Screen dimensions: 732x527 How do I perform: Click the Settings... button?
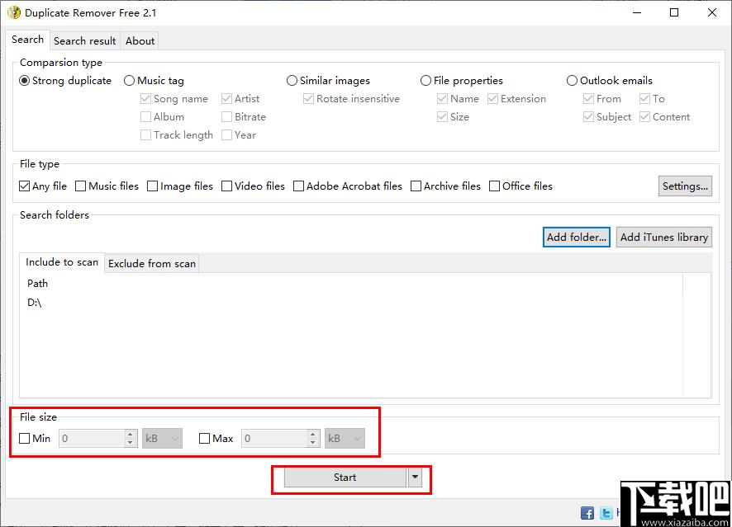685,186
